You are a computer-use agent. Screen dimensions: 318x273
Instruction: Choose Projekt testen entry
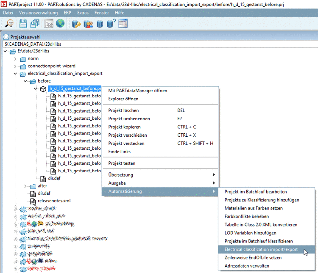pos(160,163)
